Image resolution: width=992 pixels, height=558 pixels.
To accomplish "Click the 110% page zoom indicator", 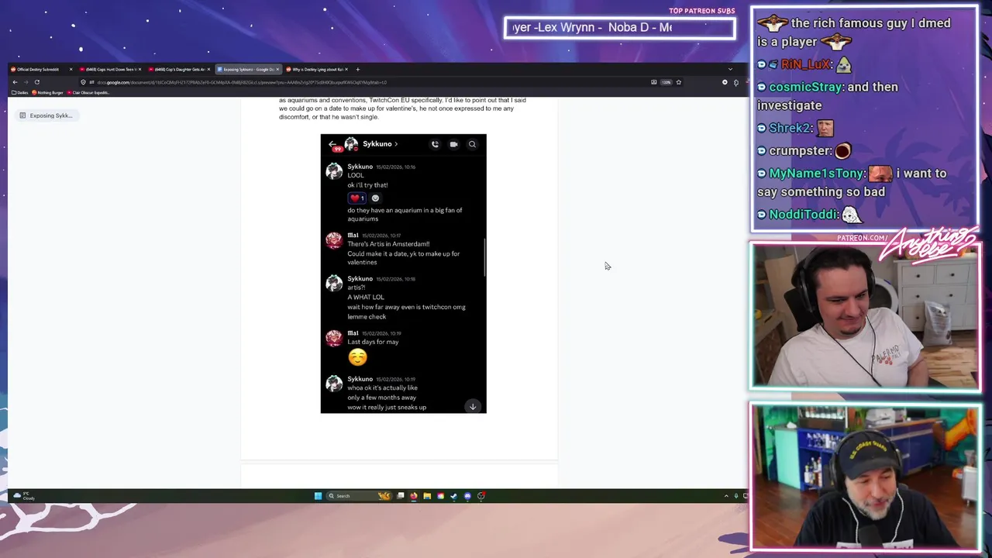I will pyautogui.click(x=666, y=82).
